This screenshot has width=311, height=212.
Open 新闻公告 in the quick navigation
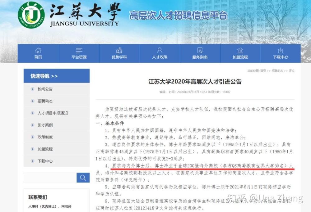pos(57,89)
